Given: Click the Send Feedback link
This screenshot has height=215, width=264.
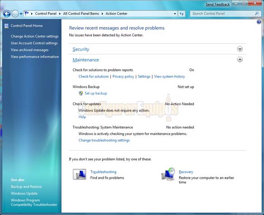Looking at the screenshot, I should click(217, 5).
